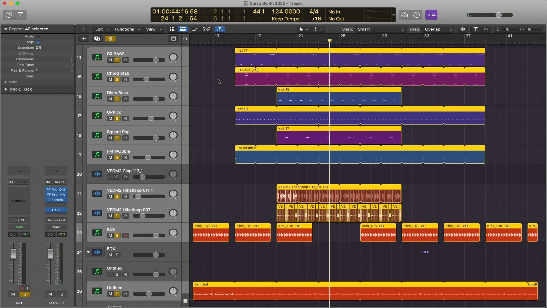Expand the Track: Kick section
This screenshot has height=308, width=547.
(x=5, y=89)
